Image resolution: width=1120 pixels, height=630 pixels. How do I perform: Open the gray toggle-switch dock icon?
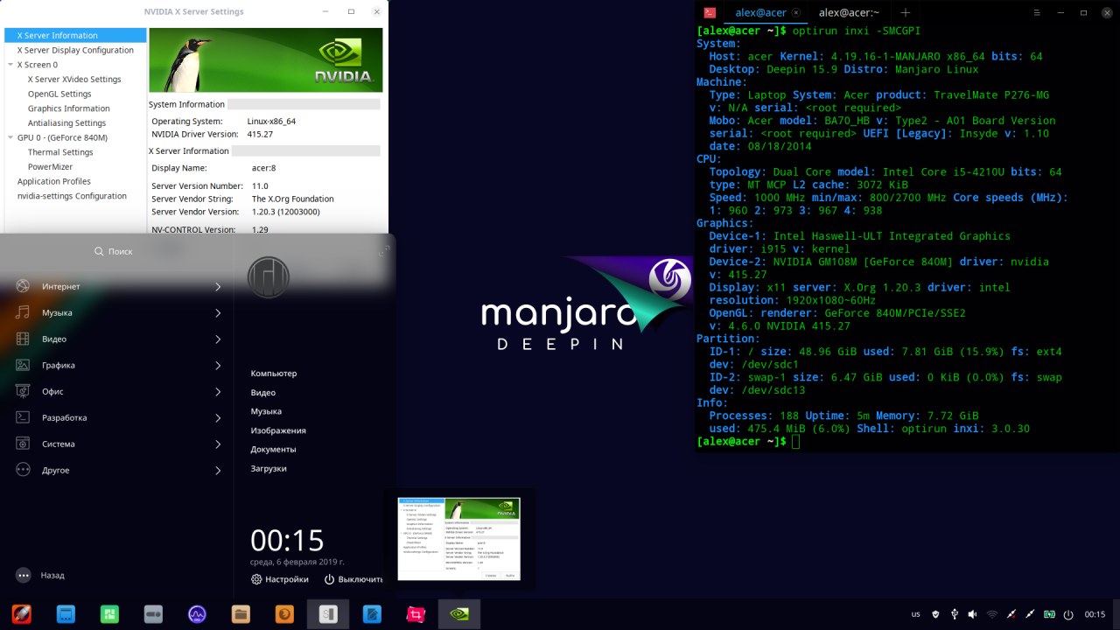point(153,614)
